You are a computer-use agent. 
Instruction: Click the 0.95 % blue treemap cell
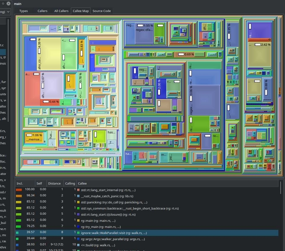point(232,34)
